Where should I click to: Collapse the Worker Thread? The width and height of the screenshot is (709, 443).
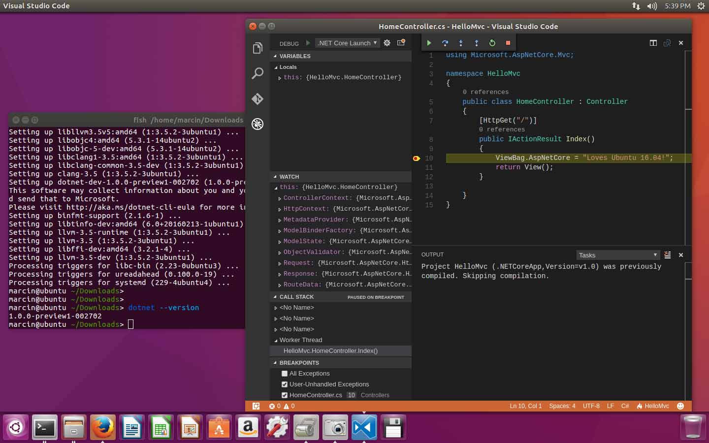click(276, 340)
